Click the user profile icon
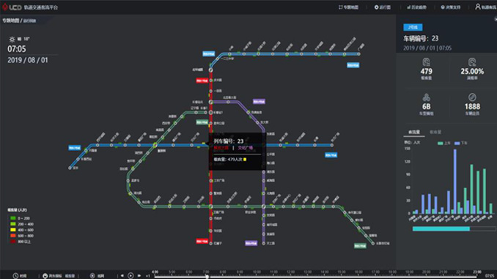Screen dimensions: 497x279 (478, 7)
